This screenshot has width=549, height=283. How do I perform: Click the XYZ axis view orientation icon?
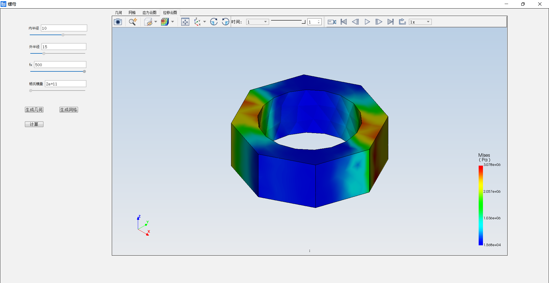(x=197, y=22)
